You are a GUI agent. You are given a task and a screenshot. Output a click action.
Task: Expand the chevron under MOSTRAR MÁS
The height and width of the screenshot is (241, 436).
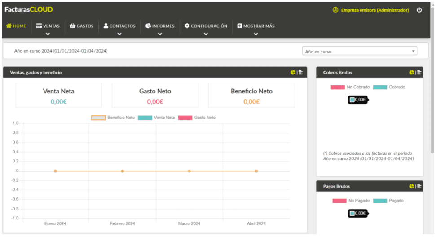[x=256, y=34]
